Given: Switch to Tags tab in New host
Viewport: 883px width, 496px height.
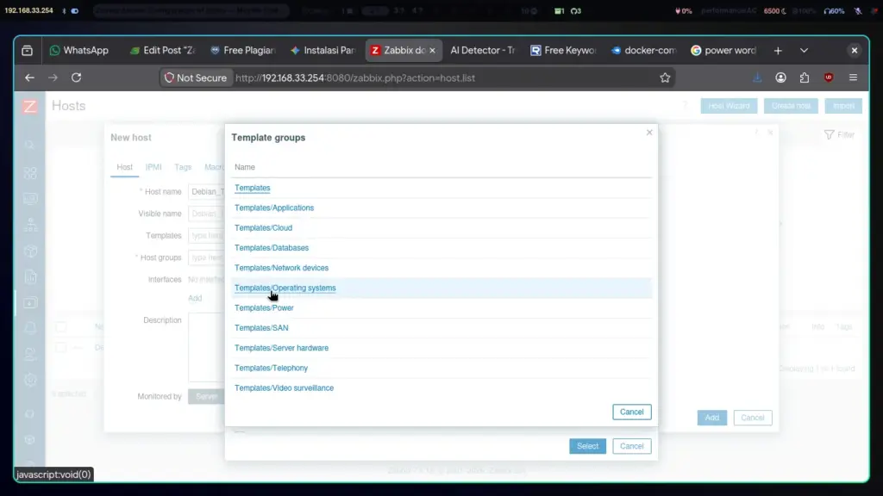Looking at the screenshot, I should 183,167.
